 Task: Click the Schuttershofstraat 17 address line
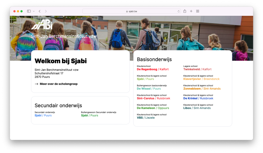(49, 73)
